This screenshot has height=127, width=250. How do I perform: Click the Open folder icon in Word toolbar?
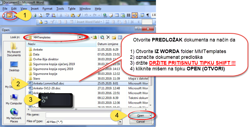[9, 15]
